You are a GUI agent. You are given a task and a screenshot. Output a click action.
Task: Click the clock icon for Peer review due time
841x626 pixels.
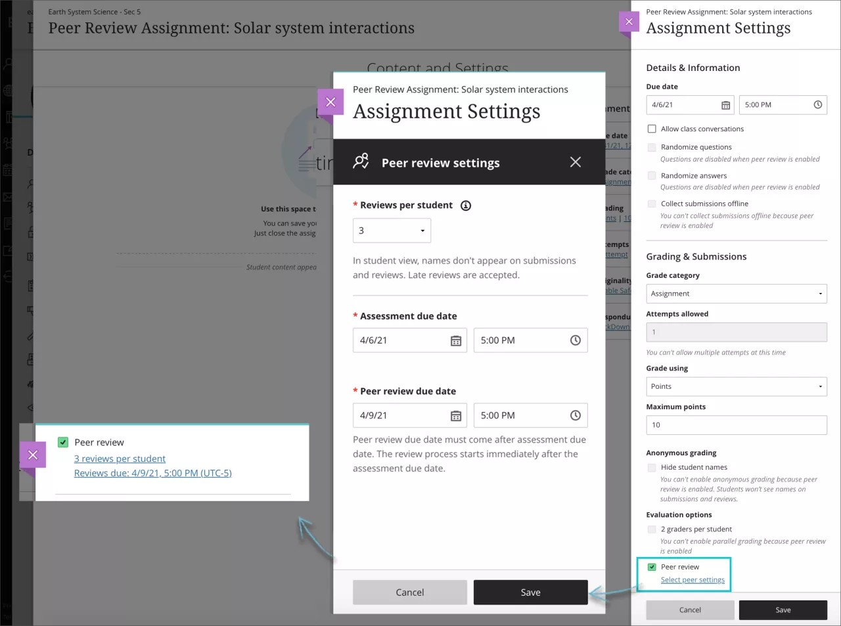(575, 415)
